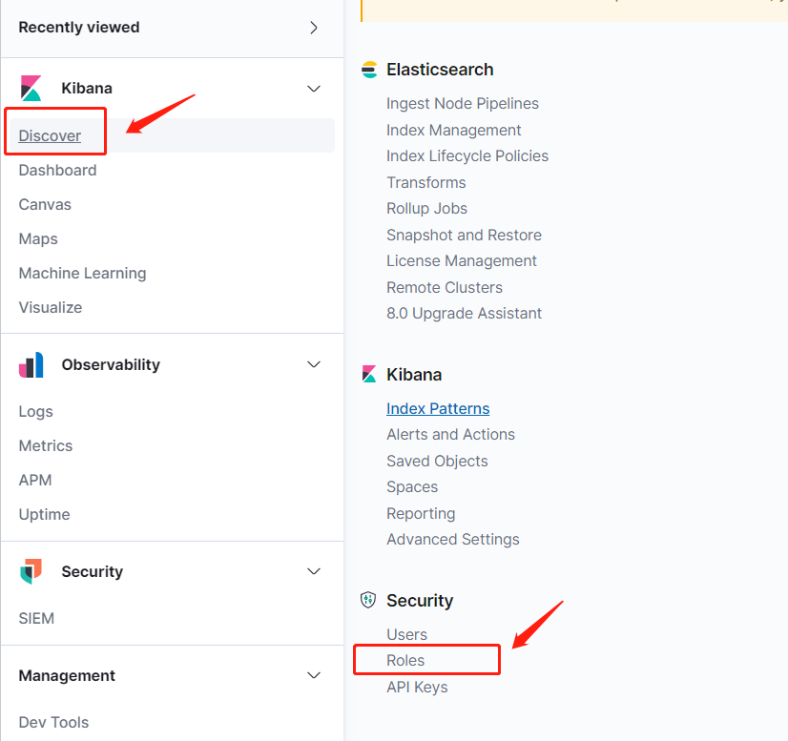The height and width of the screenshot is (741, 788).
Task: Click the Observability group title
Action: click(x=111, y=364)
